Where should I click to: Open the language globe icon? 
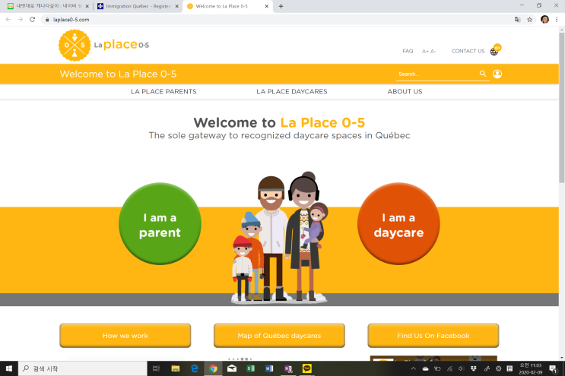494,52
